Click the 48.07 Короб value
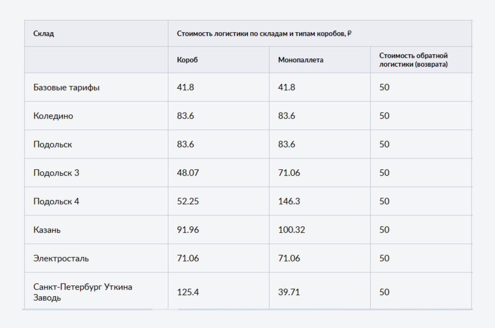The width and height of the screenshot is (495, 328). (188, 172)
